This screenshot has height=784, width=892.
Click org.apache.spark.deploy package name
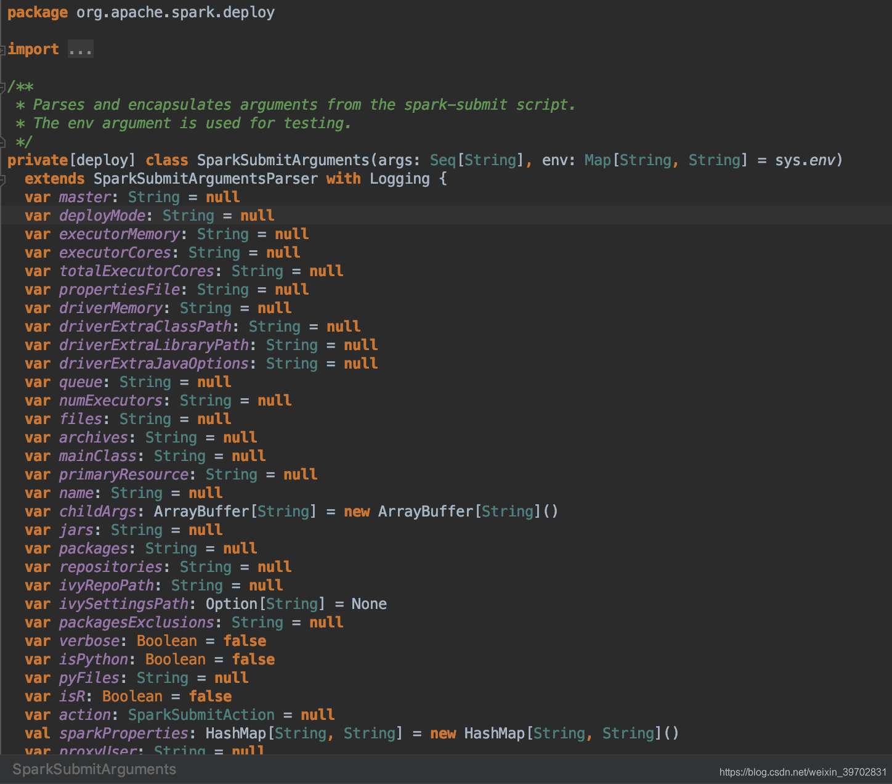coord(176,13)
